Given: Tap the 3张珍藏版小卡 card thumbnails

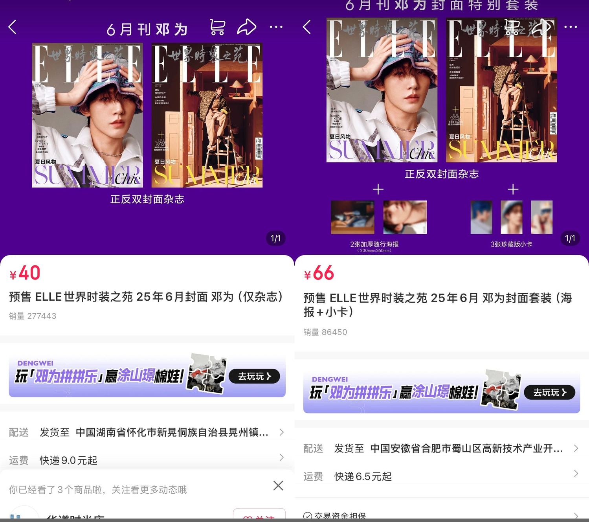Looking at the screenshot, I should tap(511, 217).
